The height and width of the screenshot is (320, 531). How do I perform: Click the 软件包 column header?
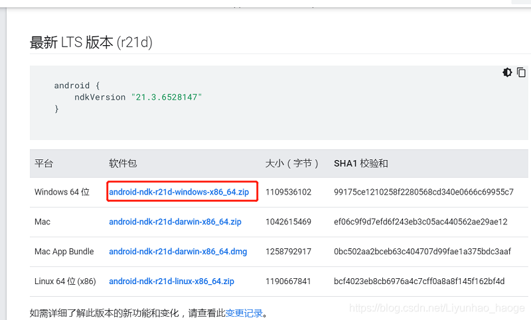pyautogui.click(x=123, y=163)
